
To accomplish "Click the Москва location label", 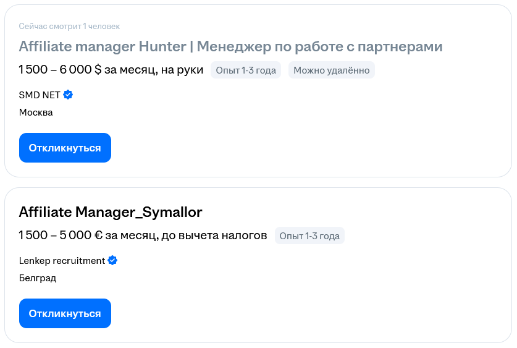I will pos(36,112).
